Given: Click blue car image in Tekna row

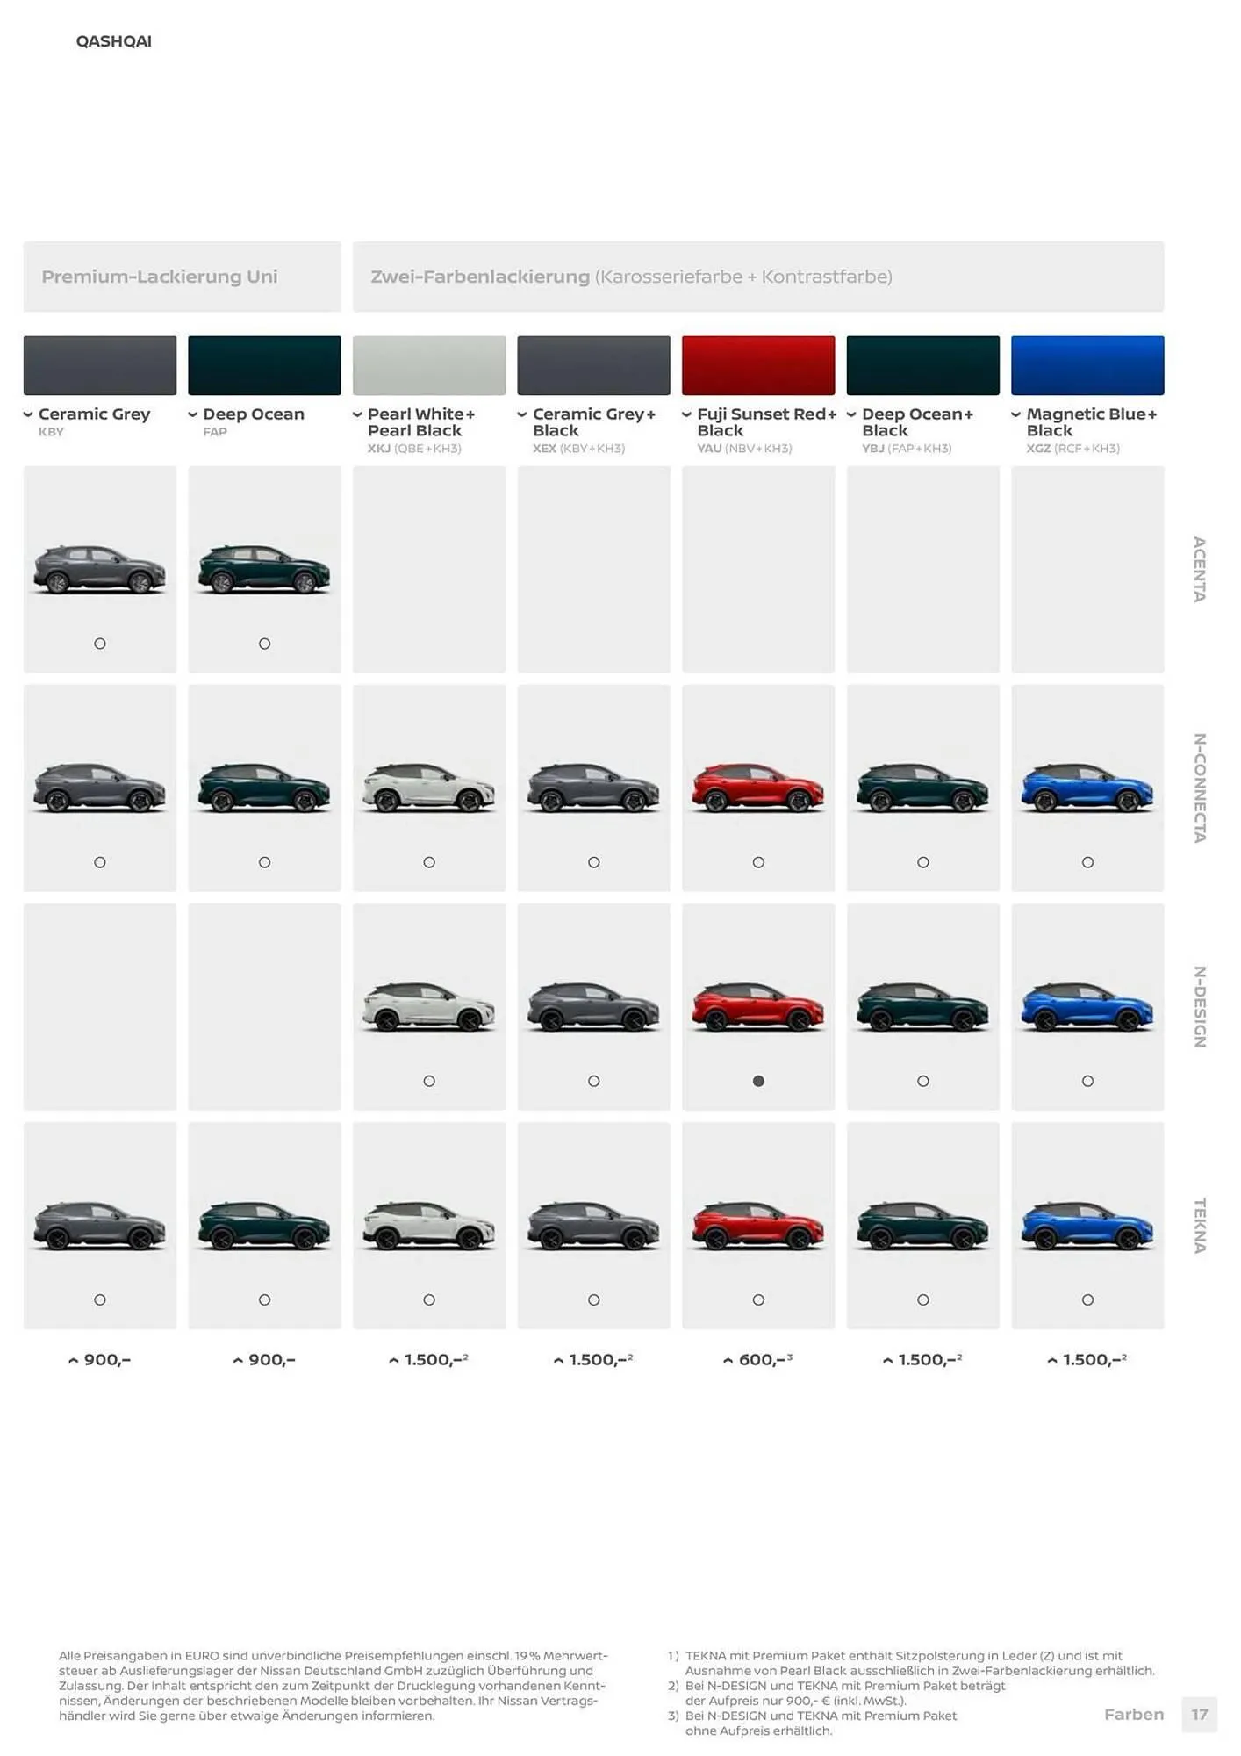Looking at the screenshot, I should [1087, 1226].
